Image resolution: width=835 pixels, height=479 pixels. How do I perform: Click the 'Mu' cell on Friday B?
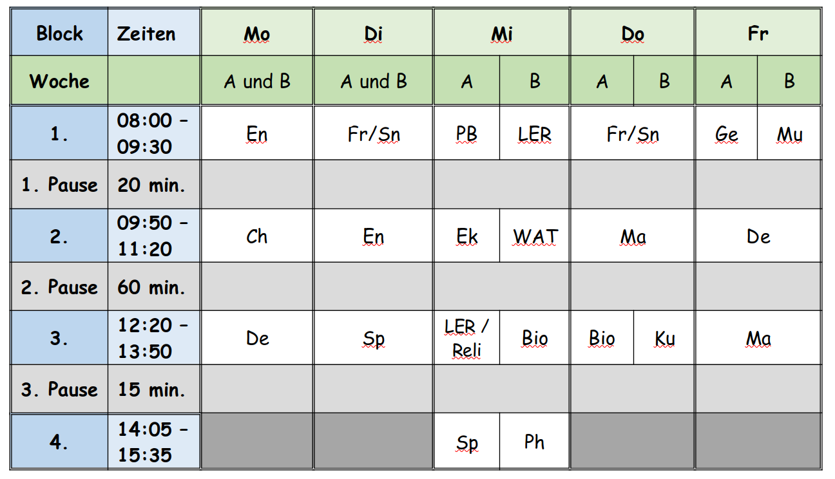click(x=789, y=133)
